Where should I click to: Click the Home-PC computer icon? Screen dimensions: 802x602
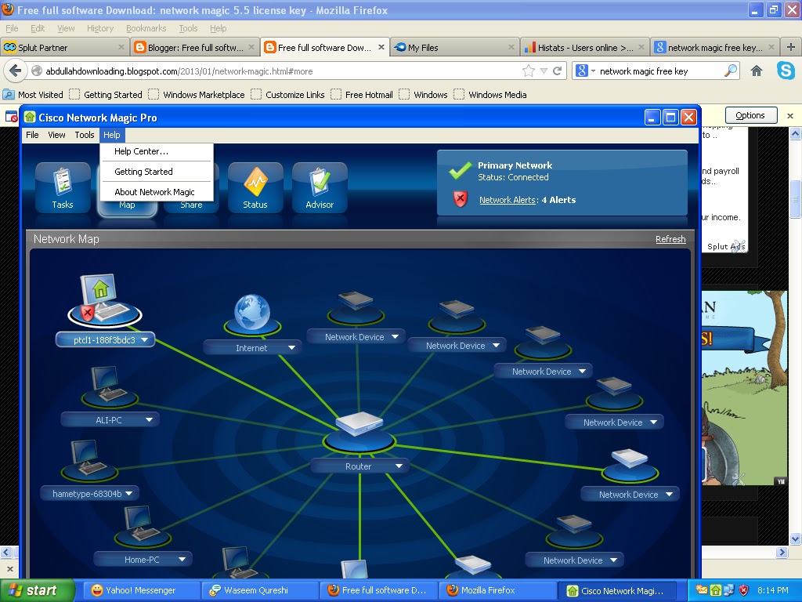[143, 526]
